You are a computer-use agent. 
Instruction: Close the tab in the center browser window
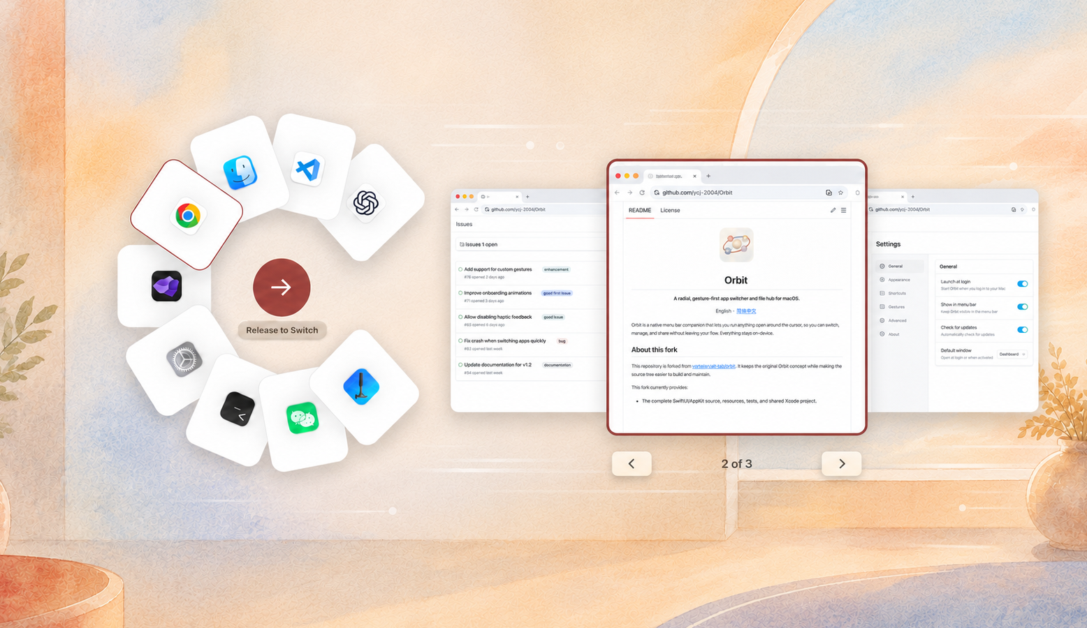click(x=694, y=176)
